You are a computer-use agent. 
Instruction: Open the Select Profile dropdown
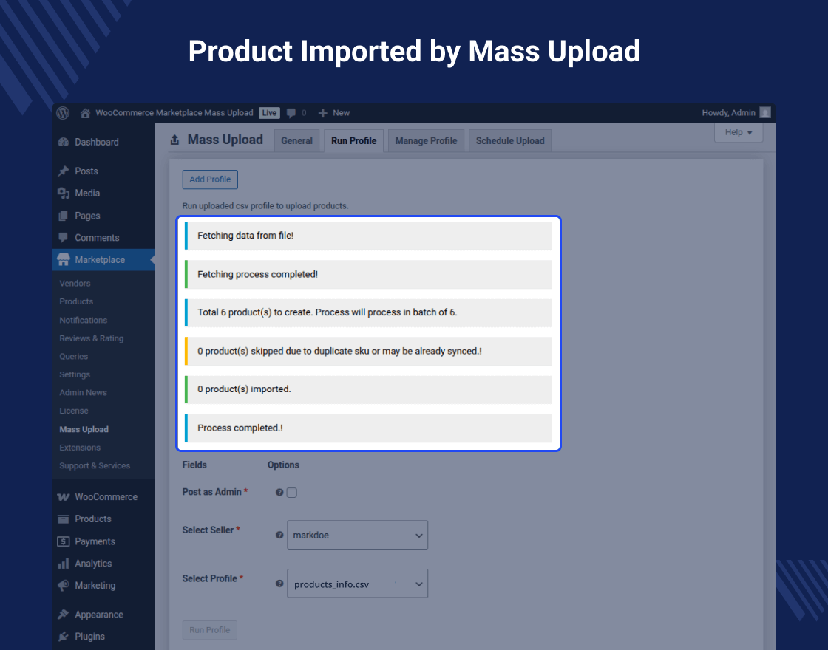(357, 584)
